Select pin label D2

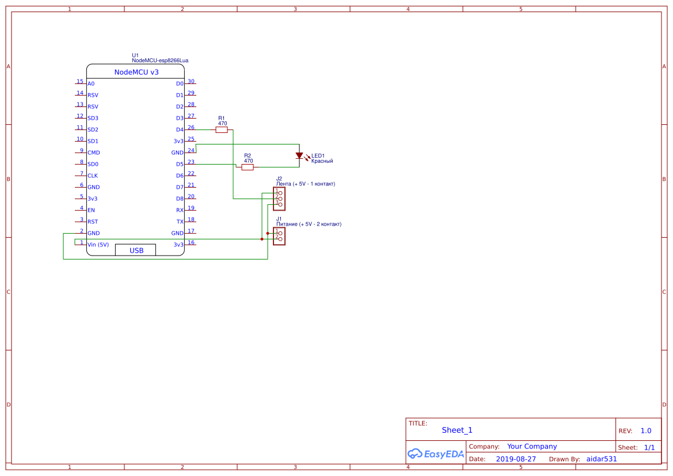click(x=180, y=107)
